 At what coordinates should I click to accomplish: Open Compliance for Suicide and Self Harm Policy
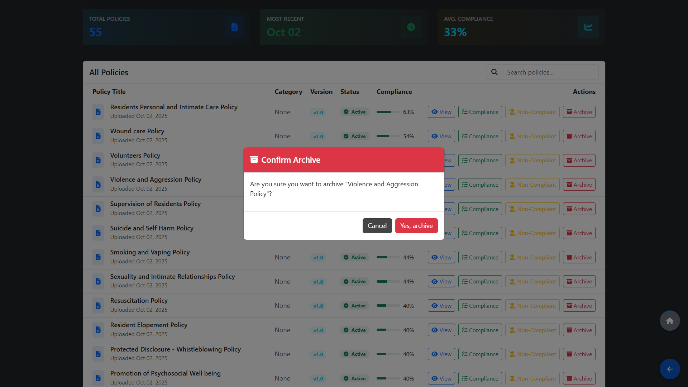click(480, 233)
